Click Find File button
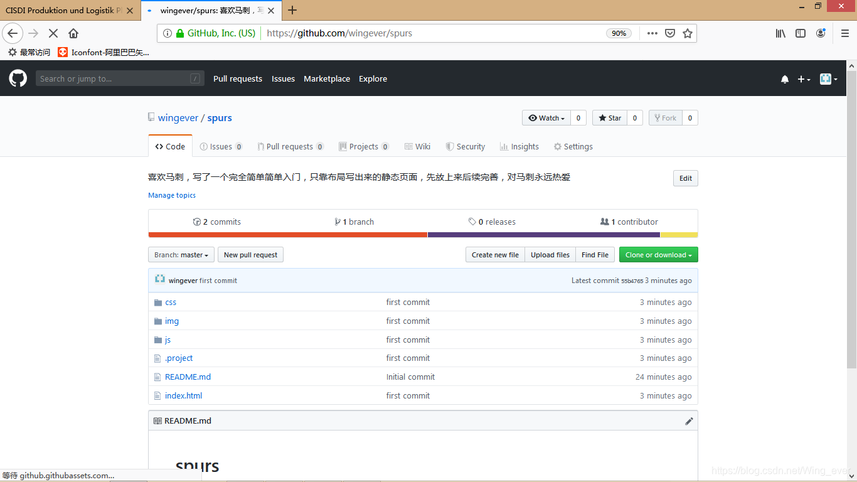This screenshot has width=857, height=482. click(x=595, y=255)
